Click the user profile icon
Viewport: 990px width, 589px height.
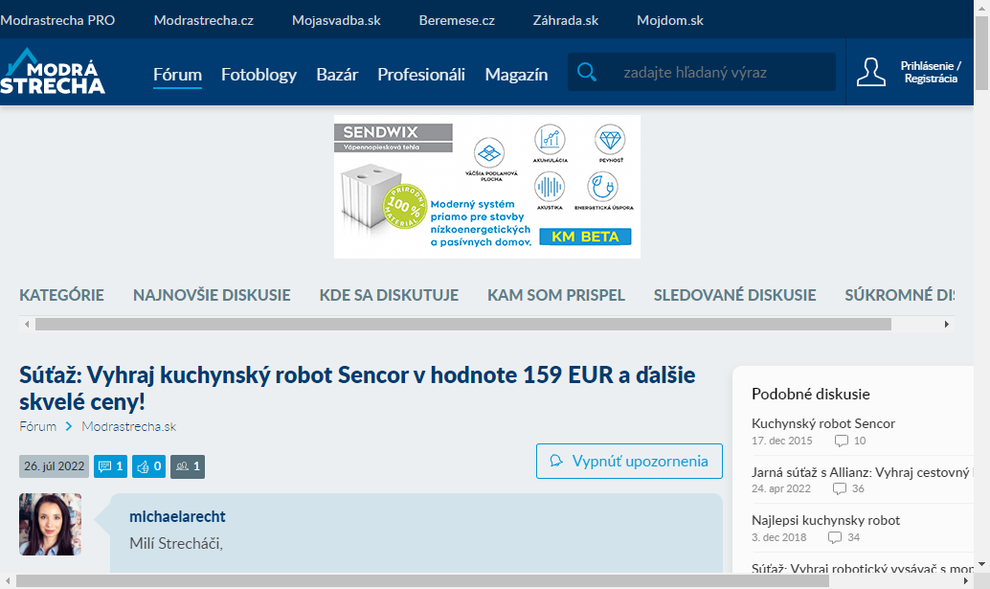click(870, 72)
